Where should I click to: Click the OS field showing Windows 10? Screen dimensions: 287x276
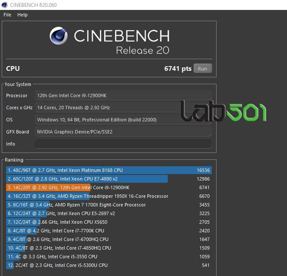(x=123, y=120)
